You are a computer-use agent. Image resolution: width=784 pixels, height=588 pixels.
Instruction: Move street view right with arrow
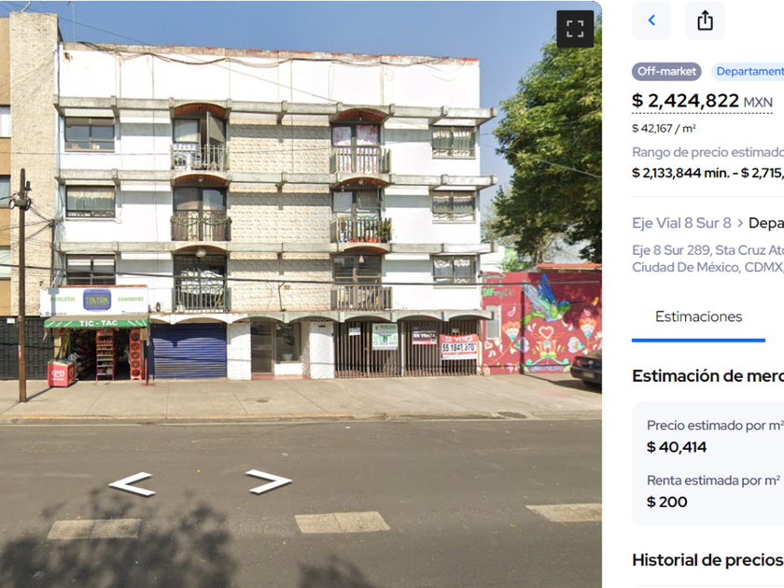[269, 481]
